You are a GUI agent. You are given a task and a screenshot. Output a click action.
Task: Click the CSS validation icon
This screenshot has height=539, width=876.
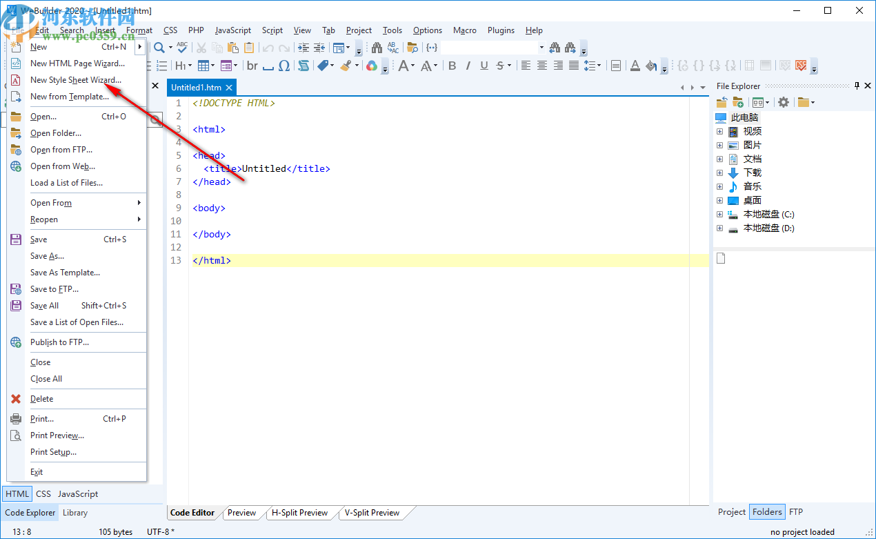click(x=801, y=66)
